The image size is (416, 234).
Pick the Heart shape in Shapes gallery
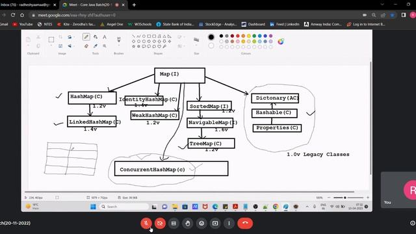[159, 46]
